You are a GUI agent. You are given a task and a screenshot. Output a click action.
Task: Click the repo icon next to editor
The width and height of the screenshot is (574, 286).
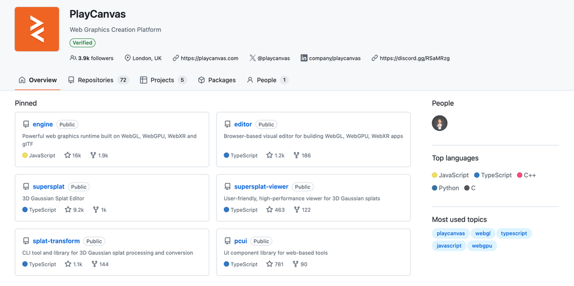coord(227,124)
